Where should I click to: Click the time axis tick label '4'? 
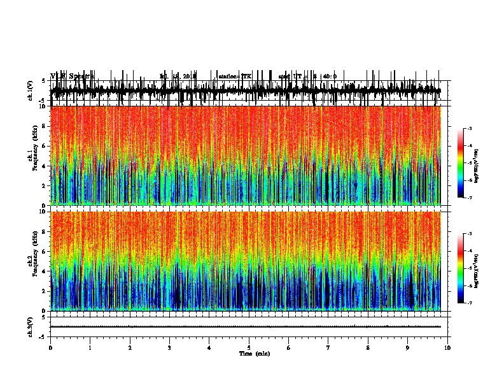click(x=209, y=348)
